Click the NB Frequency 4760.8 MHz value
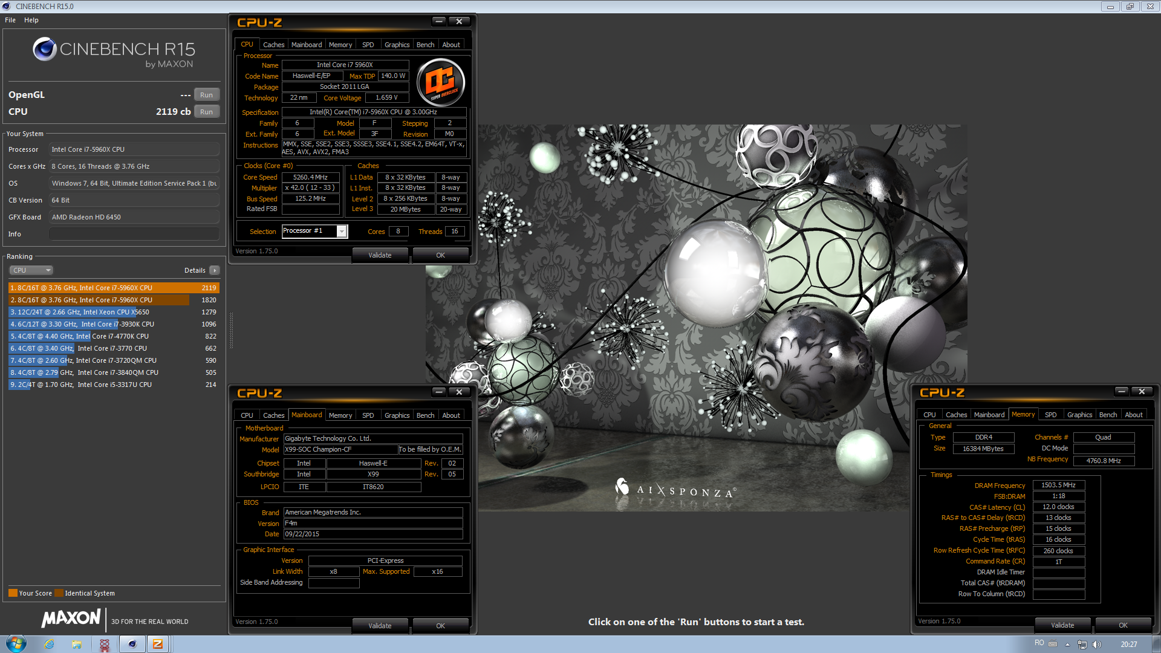1161x653 pixels. point(1104,461)
